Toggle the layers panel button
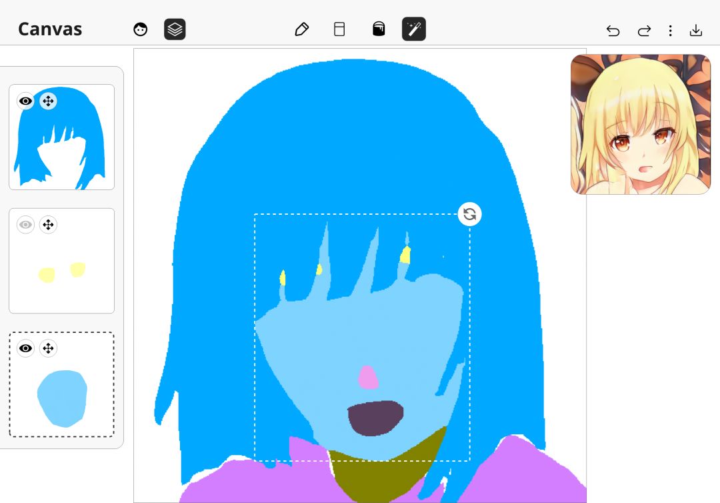The image size is (720, 503). point(175,29)
